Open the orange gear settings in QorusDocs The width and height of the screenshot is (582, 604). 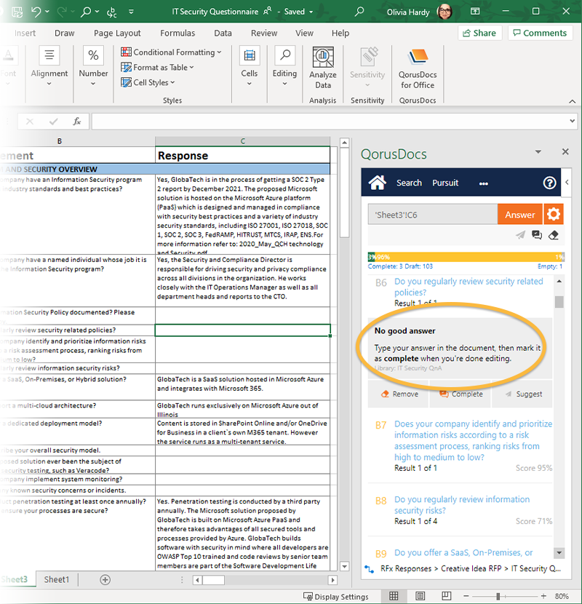554,214
